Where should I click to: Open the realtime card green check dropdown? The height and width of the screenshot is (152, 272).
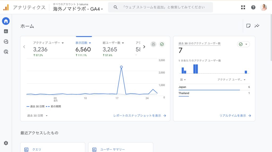[x=243, y=44]
